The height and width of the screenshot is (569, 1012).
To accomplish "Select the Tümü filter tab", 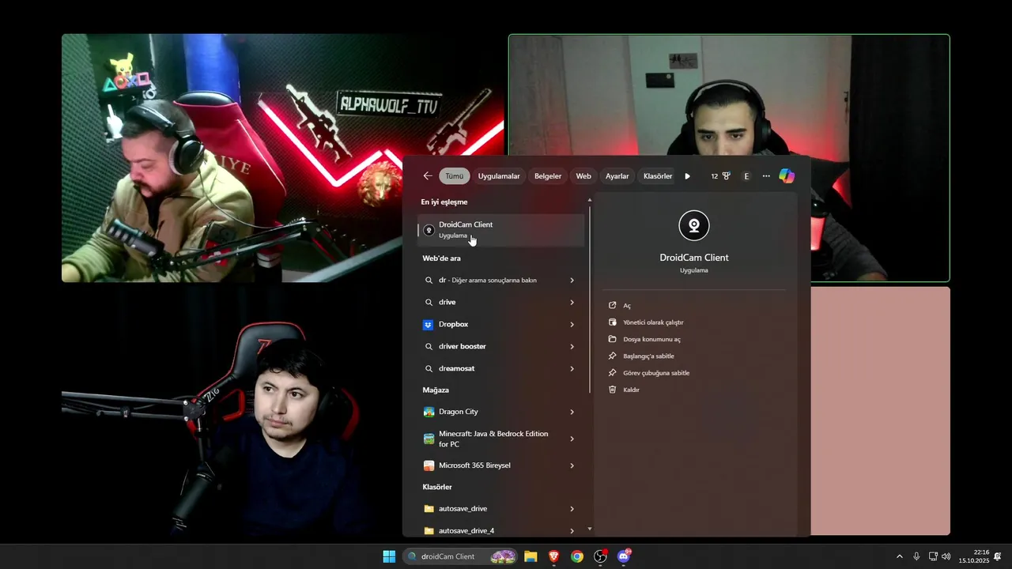I will click(455, 176).
